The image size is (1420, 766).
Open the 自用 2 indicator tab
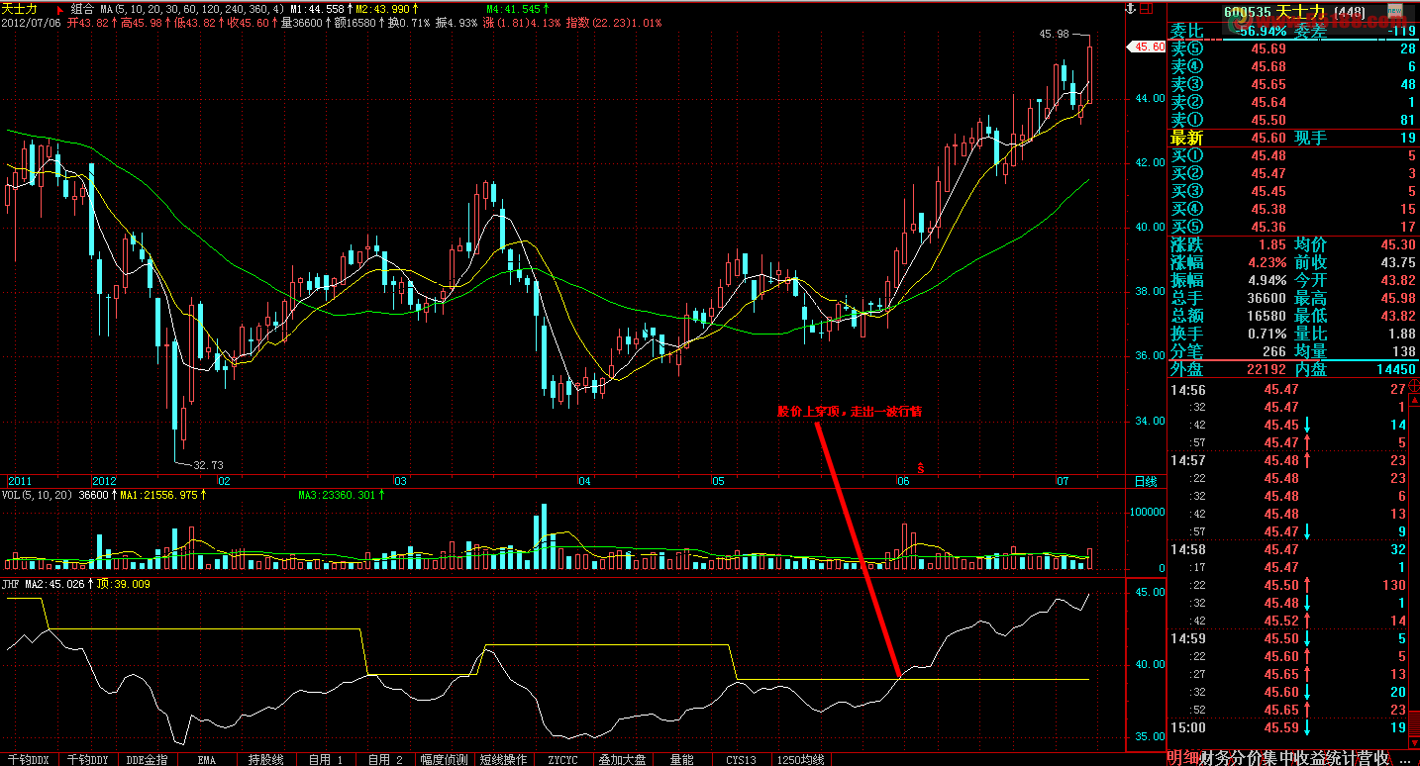coord(385,759)
